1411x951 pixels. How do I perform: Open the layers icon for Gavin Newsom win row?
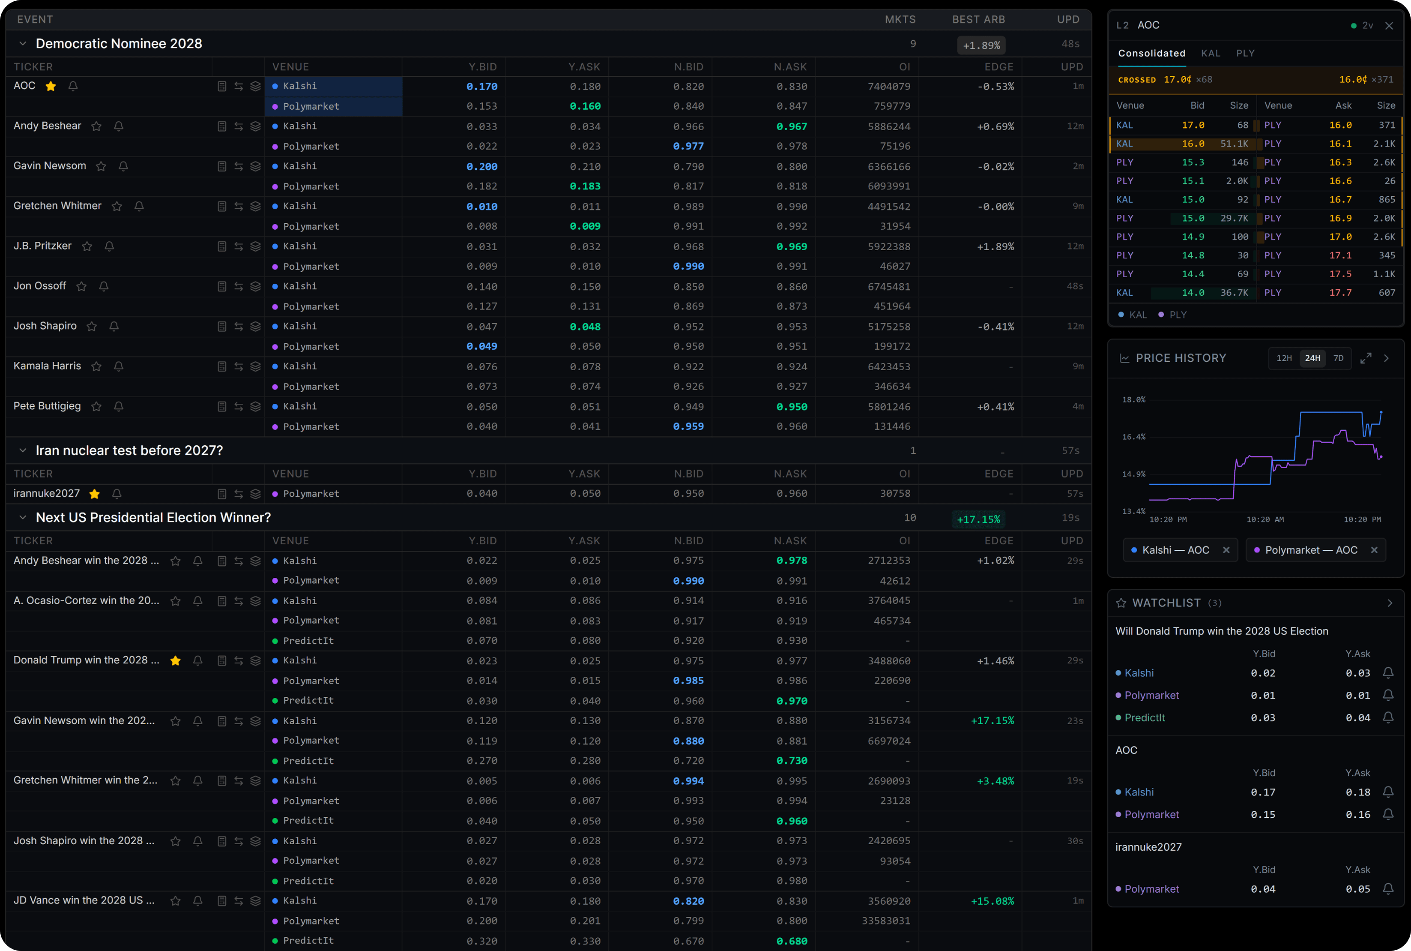[x=256, y=721]
